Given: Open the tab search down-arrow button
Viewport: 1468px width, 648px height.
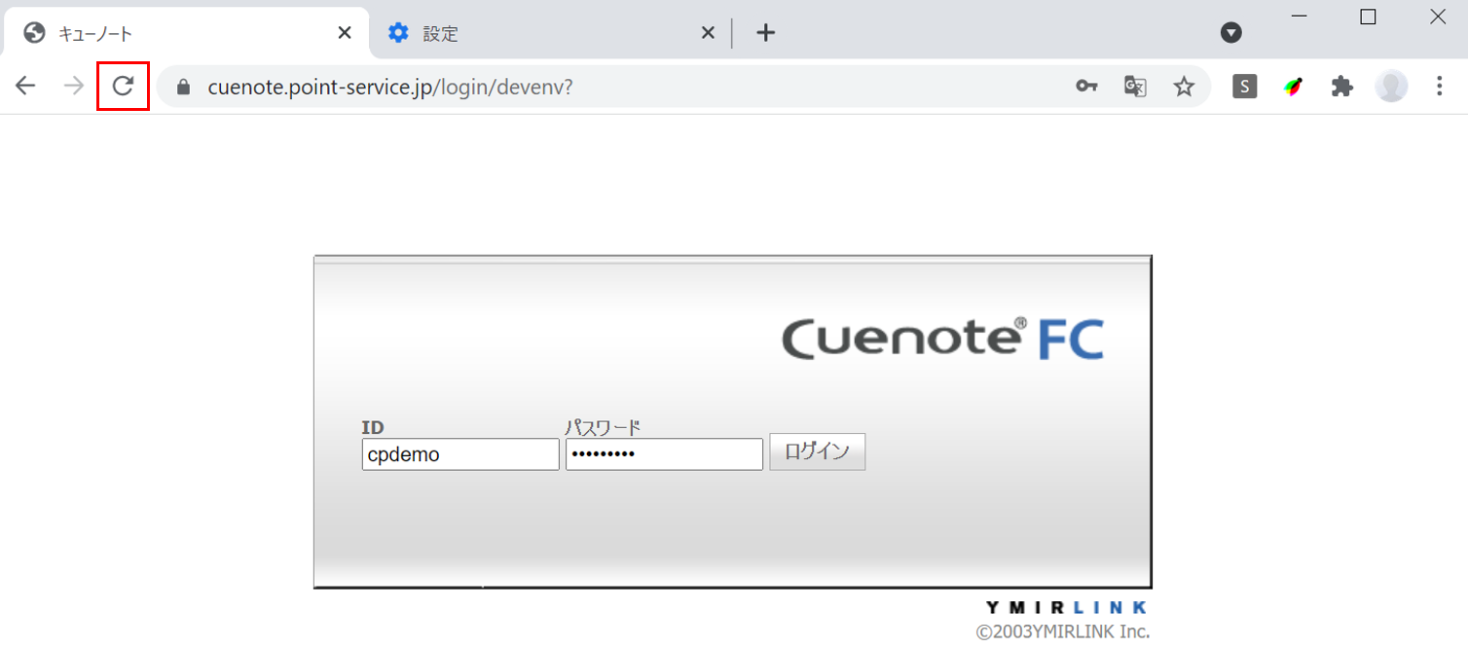Looking at the screenshot, I should click(x=1231, y=32).
